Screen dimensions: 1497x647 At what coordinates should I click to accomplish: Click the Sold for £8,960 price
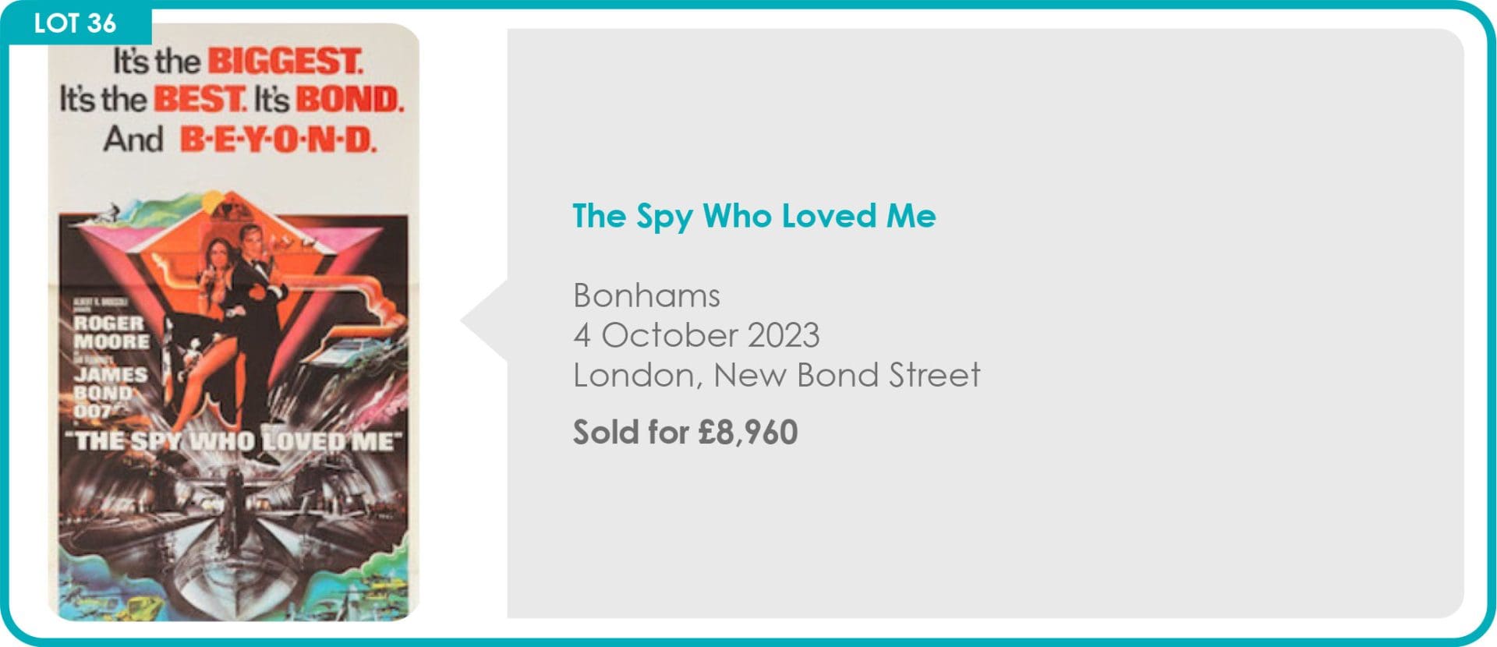click(685, 432)
